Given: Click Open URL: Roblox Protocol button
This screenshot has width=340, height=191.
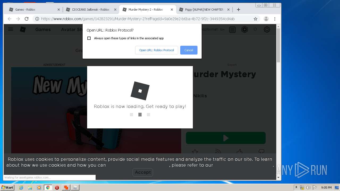Looking at the screenshot, I should pyautogui.click(x=157, y=50).
